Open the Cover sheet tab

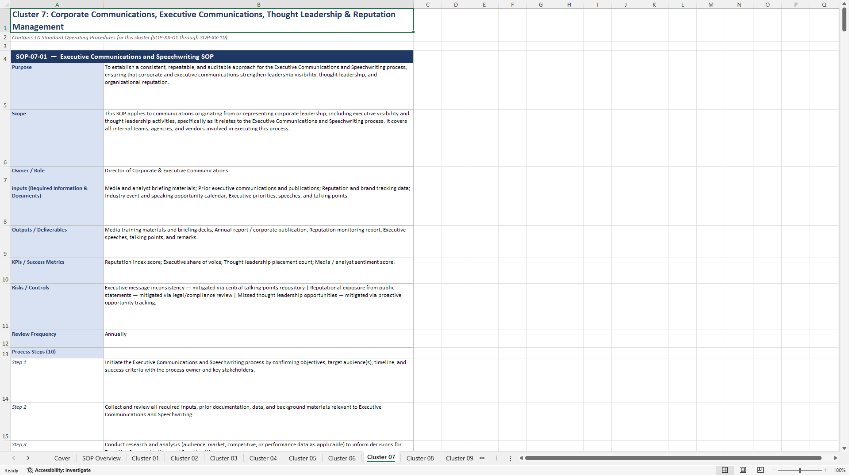[62, 458]
